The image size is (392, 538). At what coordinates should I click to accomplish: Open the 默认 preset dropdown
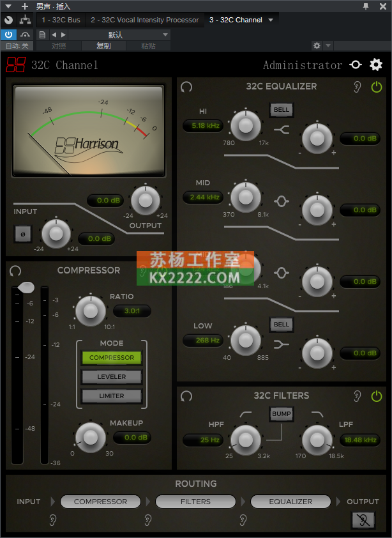click(119, 35)
